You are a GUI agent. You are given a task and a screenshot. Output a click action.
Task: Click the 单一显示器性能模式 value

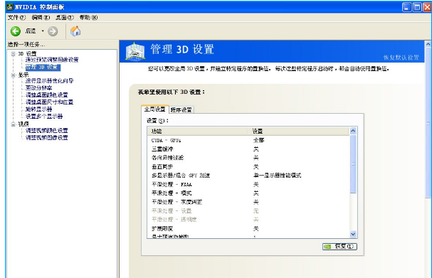[277, 176]
